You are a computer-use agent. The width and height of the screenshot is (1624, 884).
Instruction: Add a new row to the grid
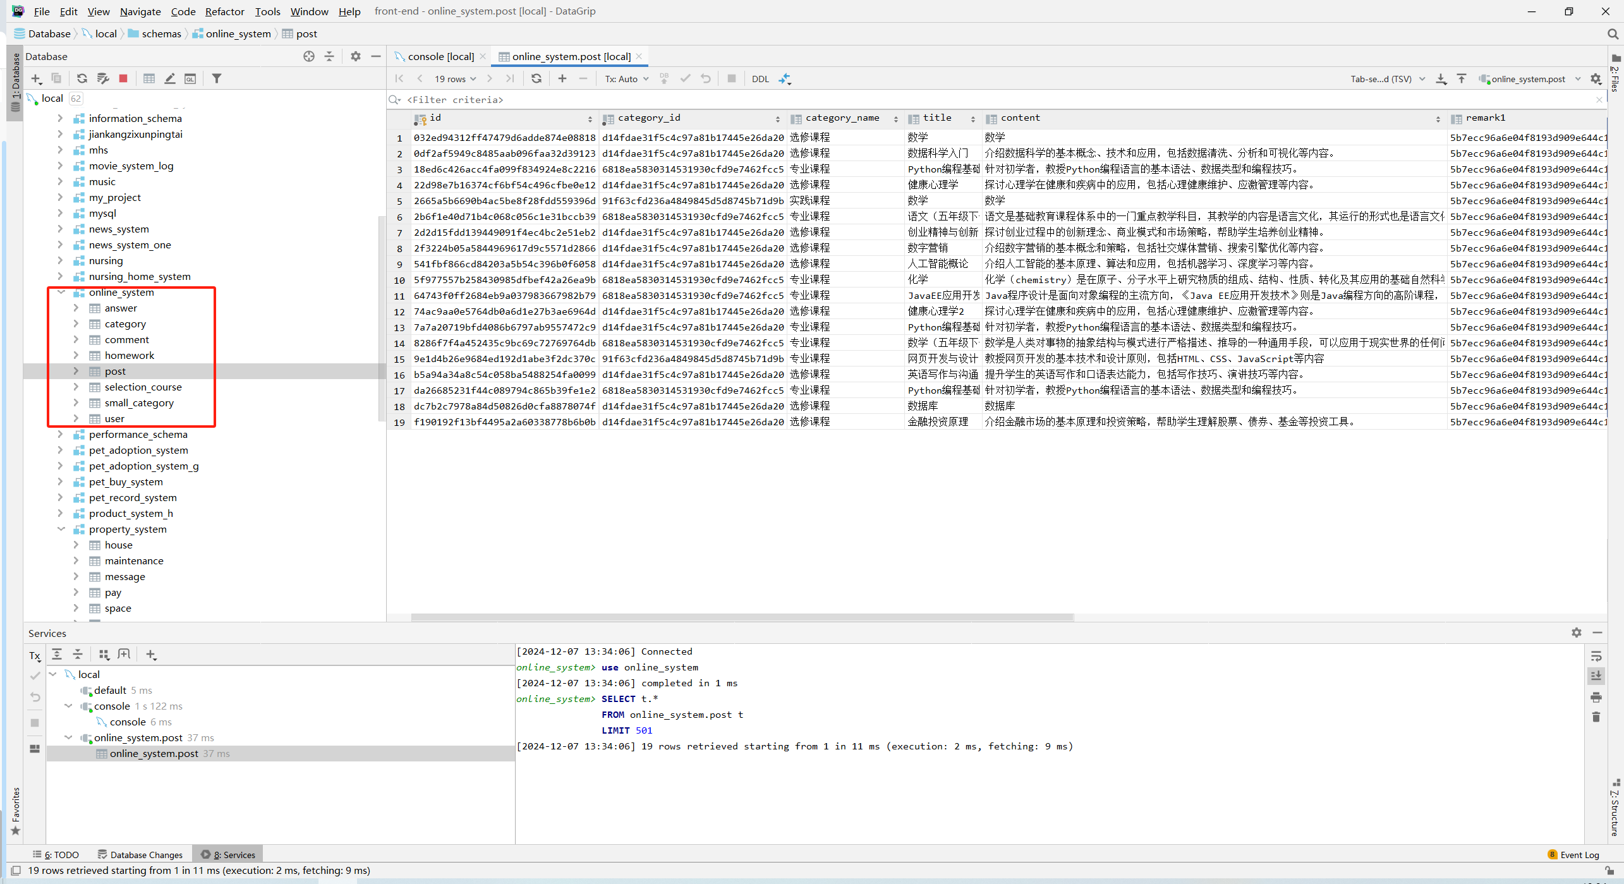[562, 78]
